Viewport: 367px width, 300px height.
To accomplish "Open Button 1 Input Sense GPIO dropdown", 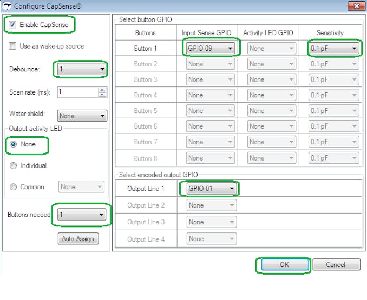I will tap(211, 48).
